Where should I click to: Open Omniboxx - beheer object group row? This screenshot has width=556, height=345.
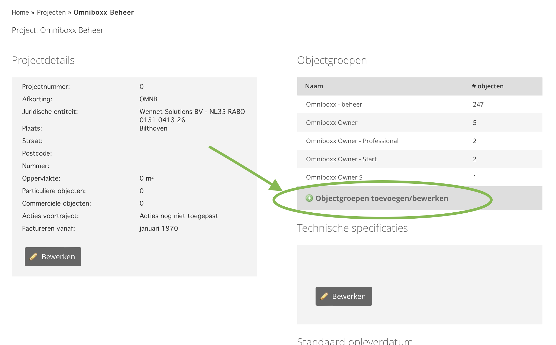pyautogui.click(x=334, y=104)
